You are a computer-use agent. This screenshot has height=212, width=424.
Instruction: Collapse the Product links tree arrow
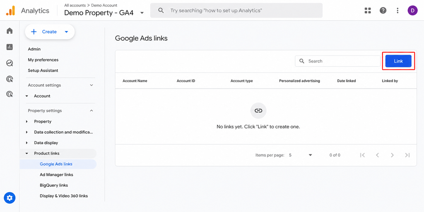27,153
